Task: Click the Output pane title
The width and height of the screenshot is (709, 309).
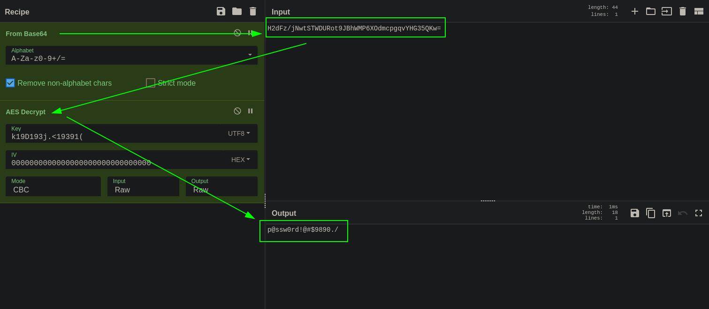Action: pyautogui.click(x=284, y=213)
